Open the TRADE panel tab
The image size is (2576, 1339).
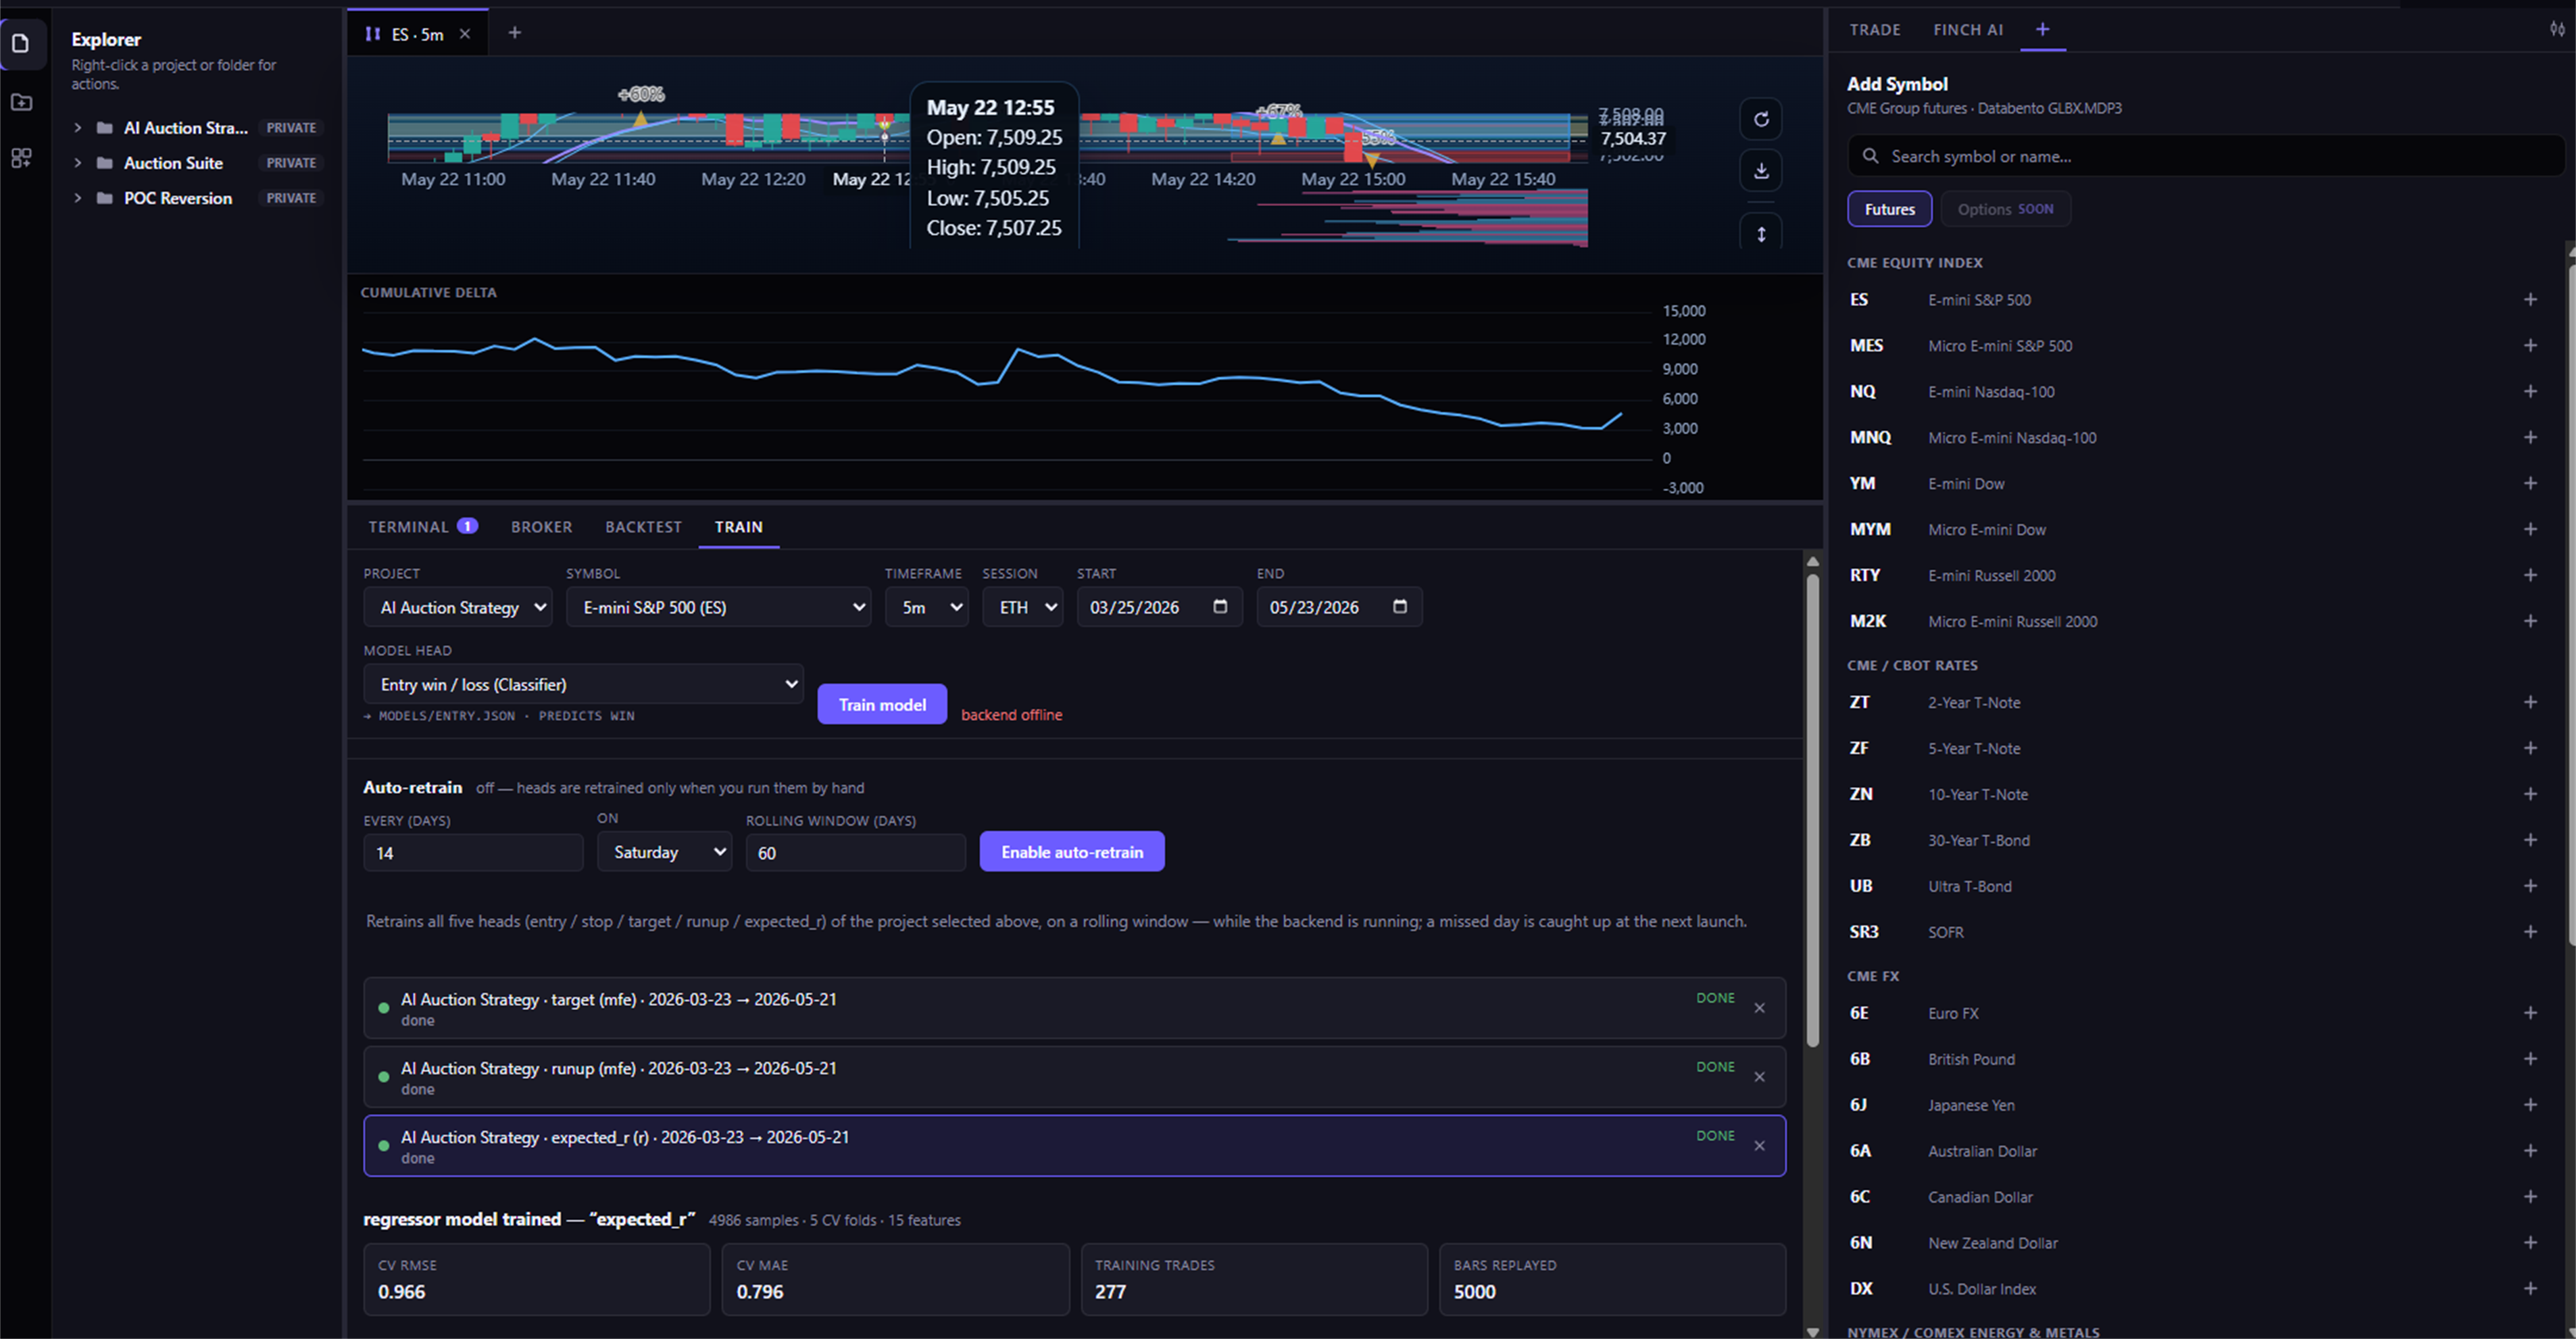pyautogui.click(x=1875, y=30)
